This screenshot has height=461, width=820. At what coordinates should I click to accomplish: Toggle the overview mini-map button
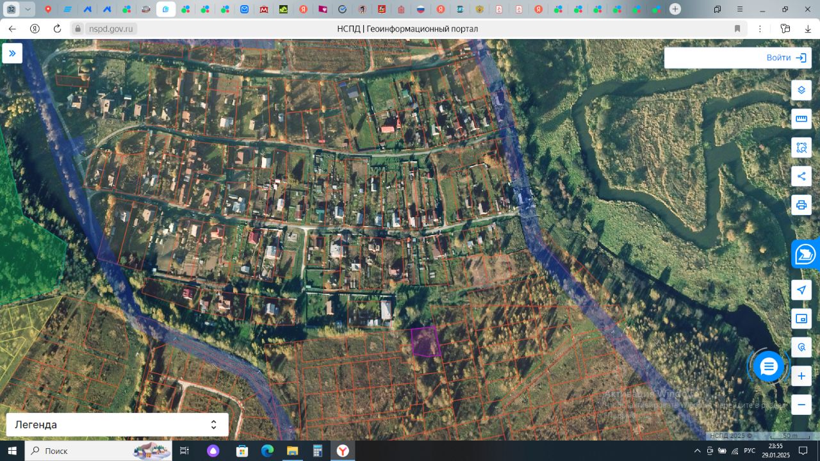801,319
